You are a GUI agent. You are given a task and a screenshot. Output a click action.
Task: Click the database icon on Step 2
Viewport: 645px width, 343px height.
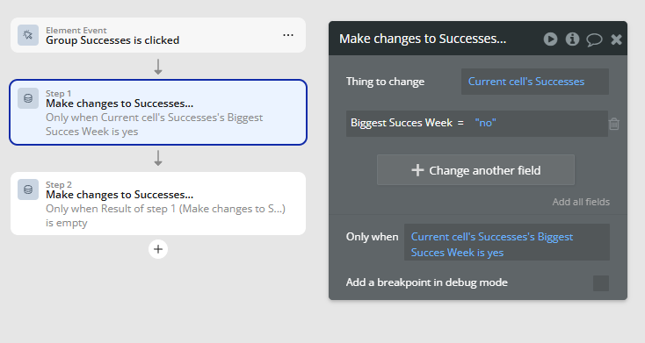coord(28,189)
